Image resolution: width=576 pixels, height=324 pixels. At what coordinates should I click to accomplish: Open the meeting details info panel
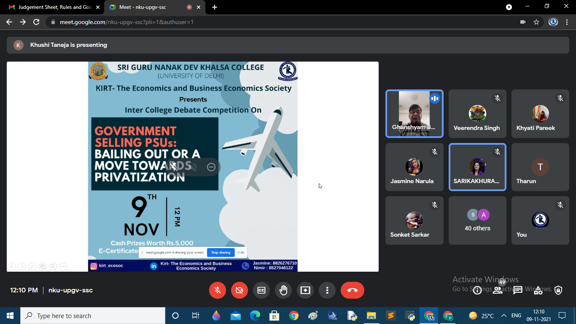tap(477, 290)
